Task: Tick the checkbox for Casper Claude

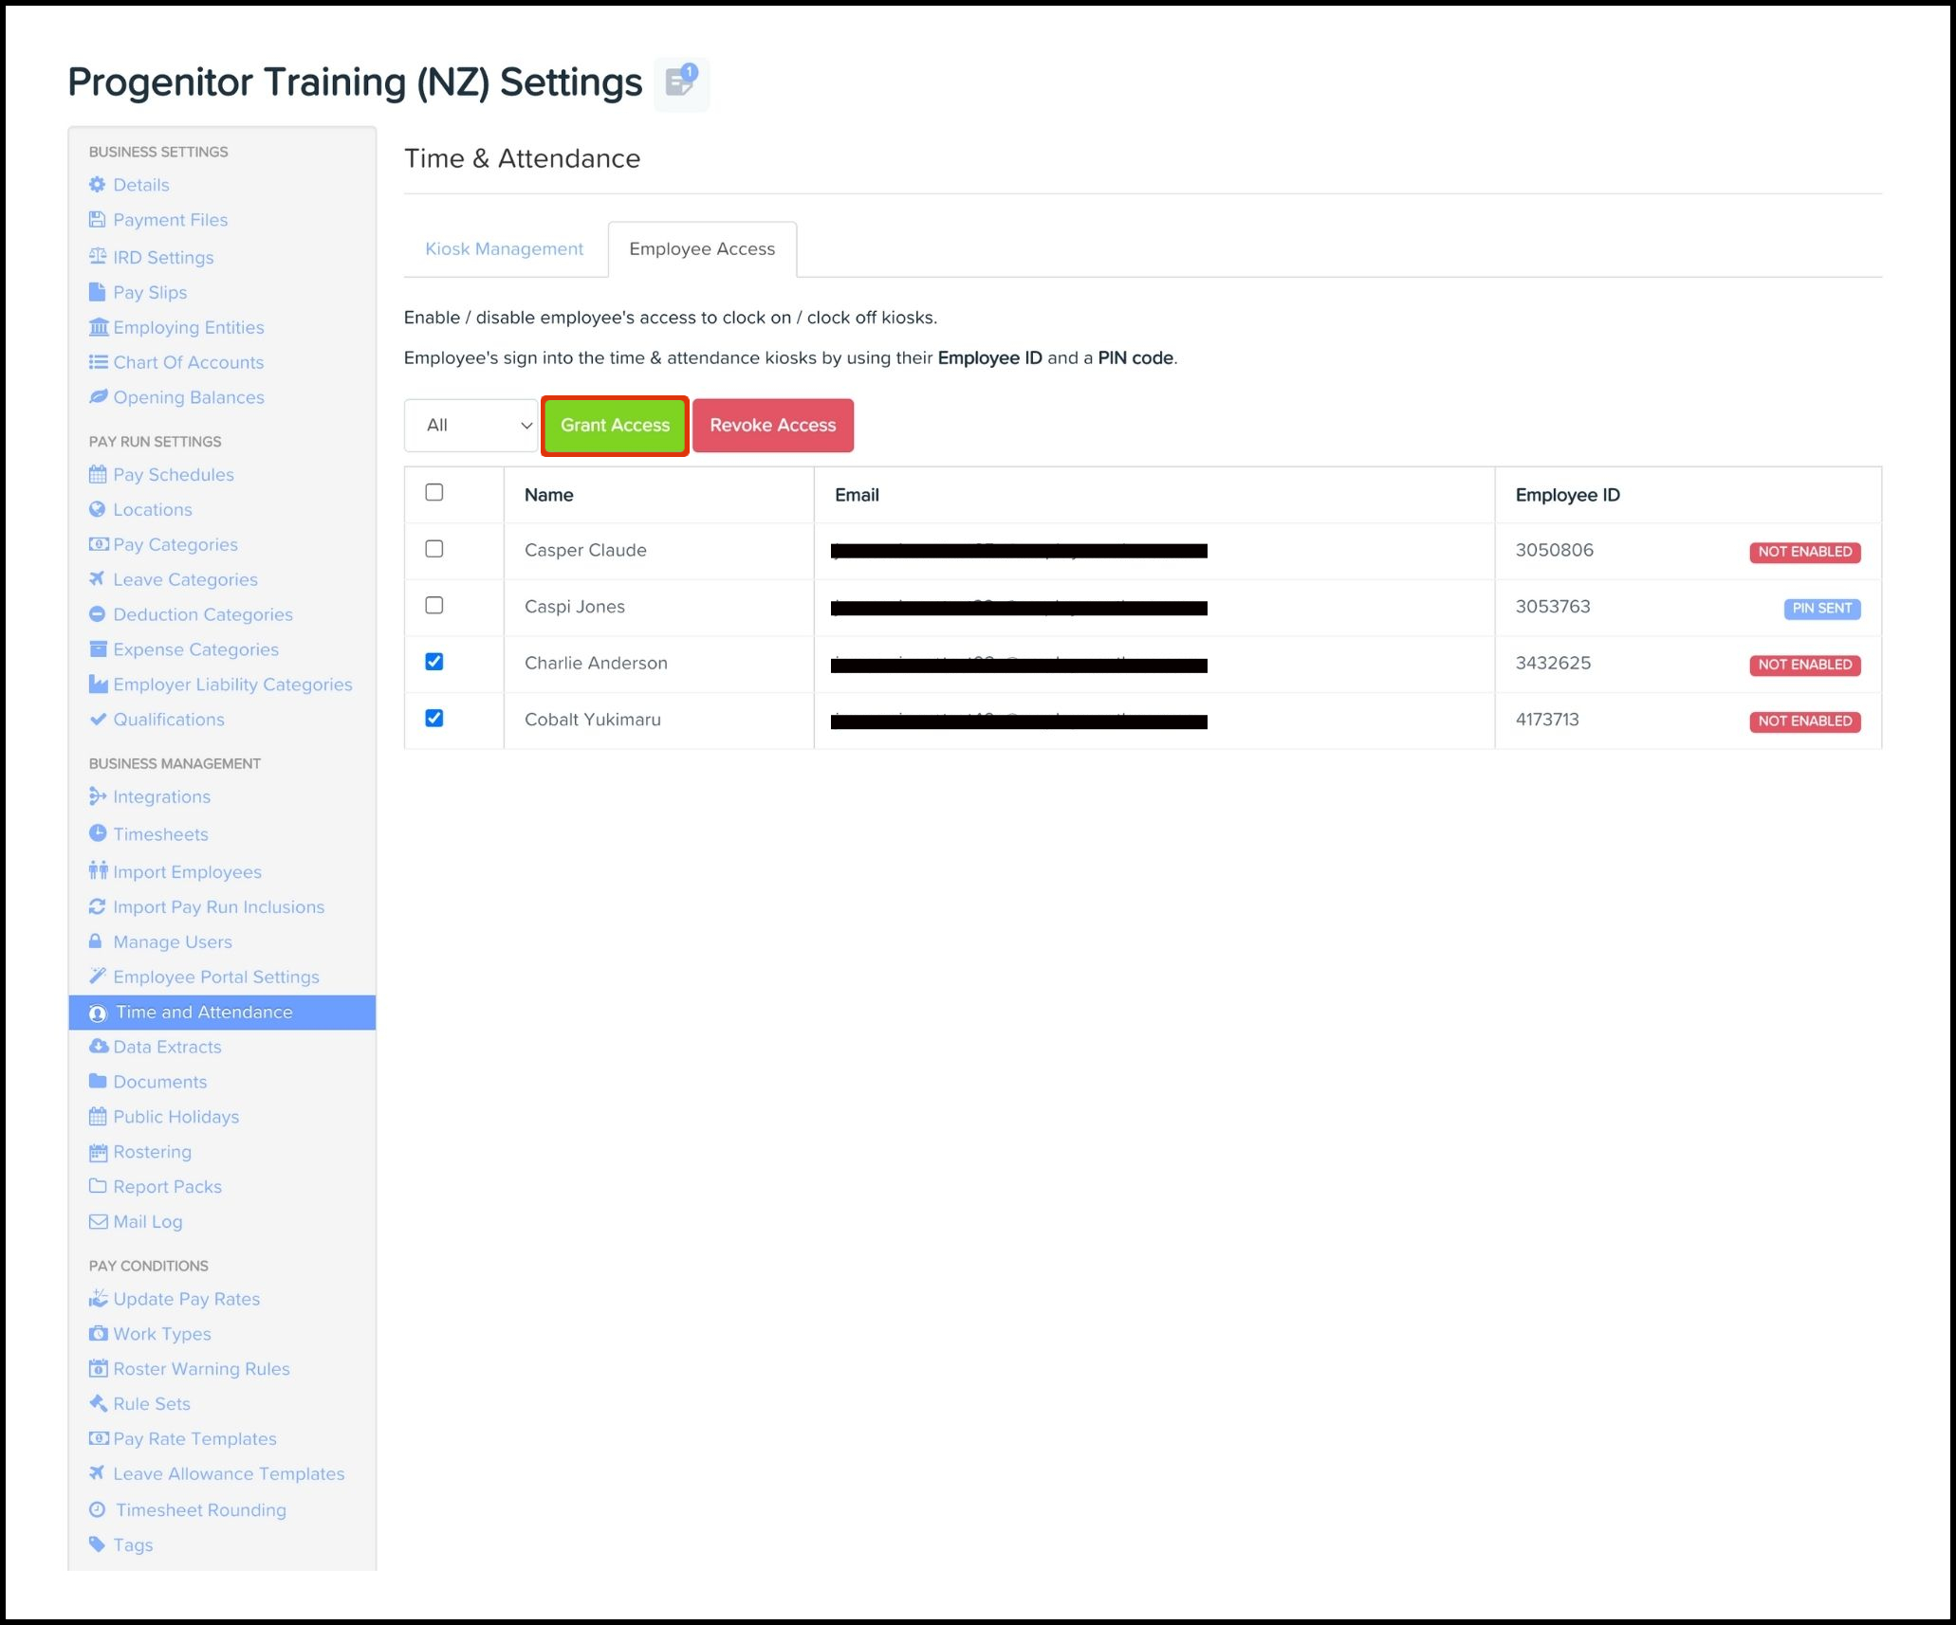Action: tap(434, 549)
